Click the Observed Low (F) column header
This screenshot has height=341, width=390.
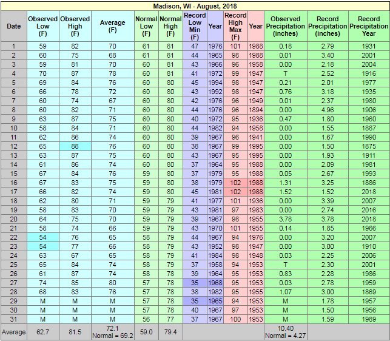point(43,26)
